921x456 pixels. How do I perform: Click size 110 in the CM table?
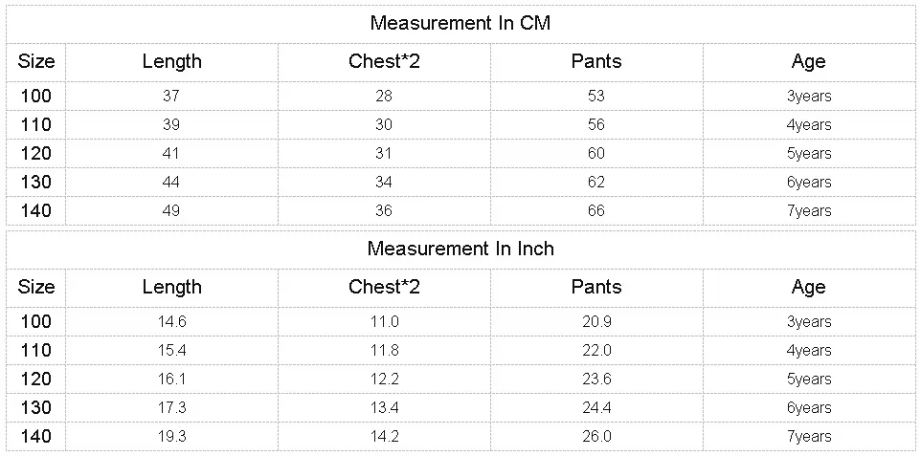point(36,124)
